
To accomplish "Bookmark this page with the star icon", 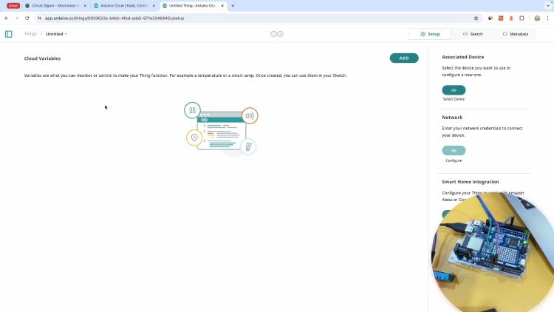I will pyautogui.click(x=476, y=18).
